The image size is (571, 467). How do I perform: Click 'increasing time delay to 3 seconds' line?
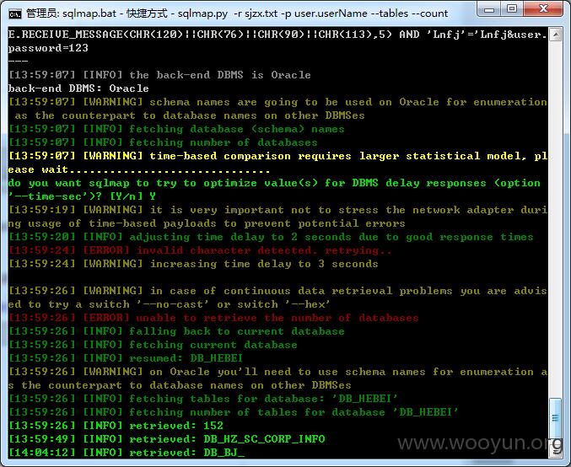(x=193, y=264)
